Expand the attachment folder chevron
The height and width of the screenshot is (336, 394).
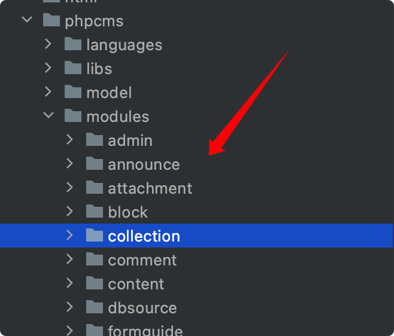(x=69, y=188)
